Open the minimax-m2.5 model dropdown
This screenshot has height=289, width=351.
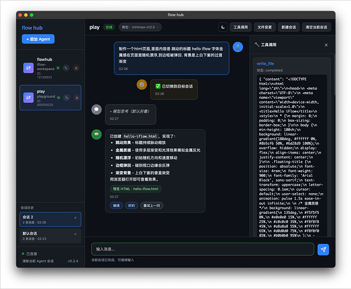(x=140, y=27)
